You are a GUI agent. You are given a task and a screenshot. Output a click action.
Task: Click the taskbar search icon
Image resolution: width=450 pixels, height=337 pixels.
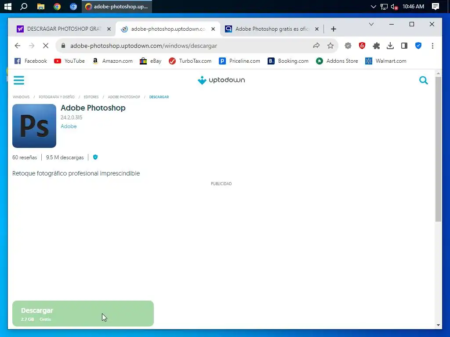(x=24, y=6)
